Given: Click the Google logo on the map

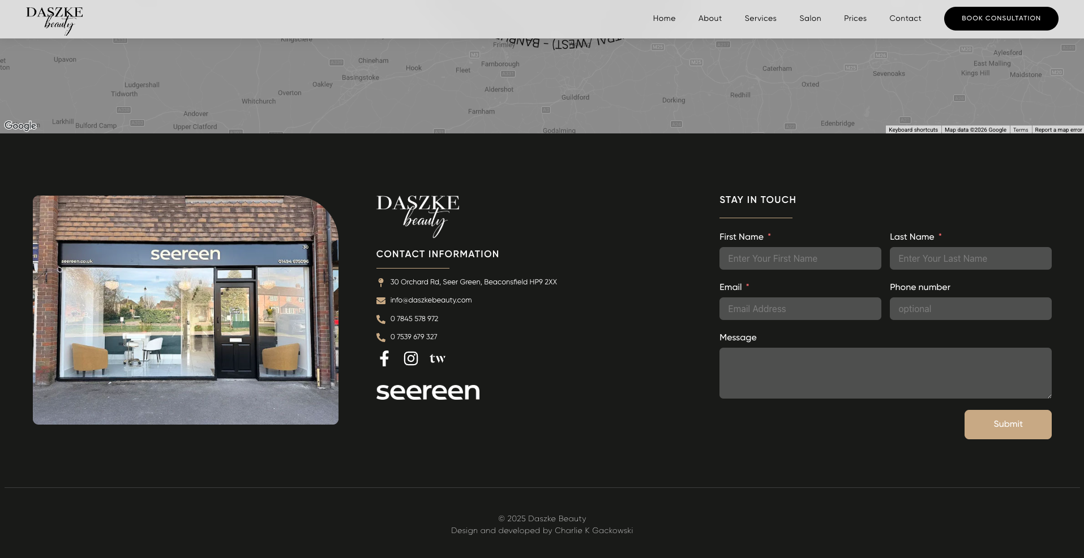Looking at the screenshot, I should coord(20,126).
